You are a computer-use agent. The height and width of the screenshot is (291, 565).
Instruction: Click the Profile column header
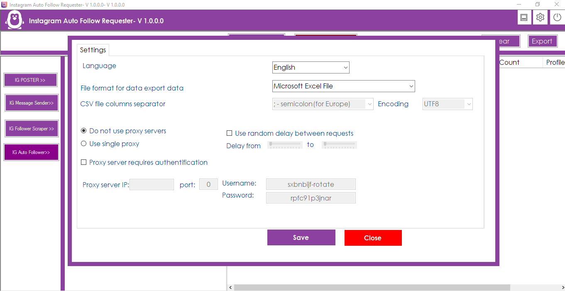pos(555,62)
